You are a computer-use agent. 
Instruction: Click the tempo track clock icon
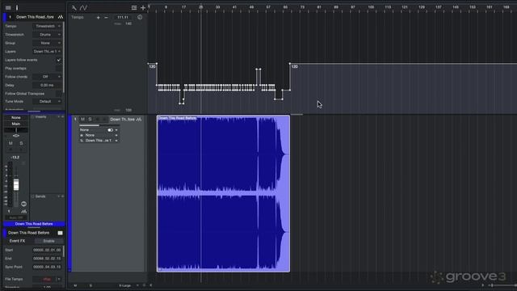pos(140,17)
